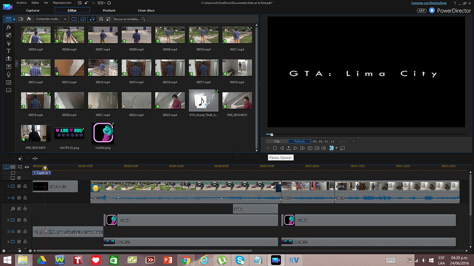Select Película preview mode
The image size is (474, 266).
[299, 141]
